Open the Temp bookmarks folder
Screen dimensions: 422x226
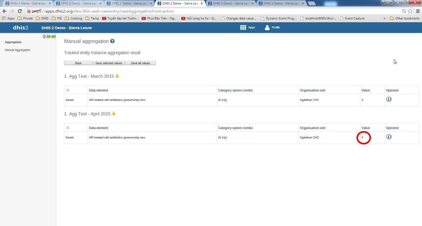point(92,18)
